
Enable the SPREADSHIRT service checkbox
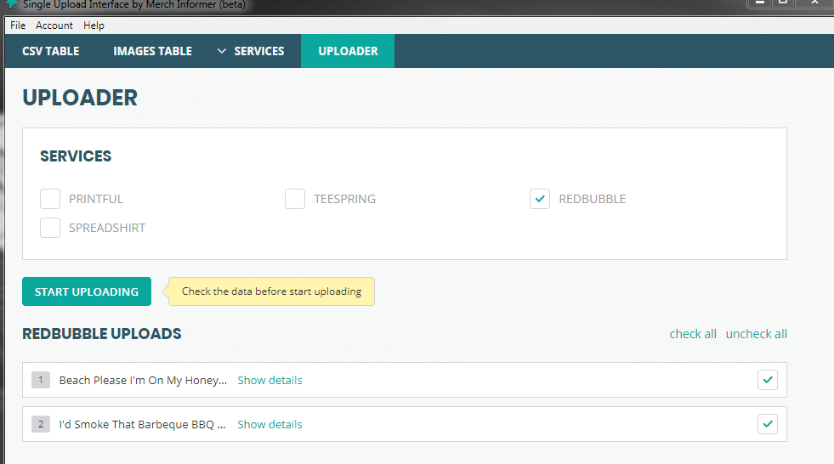[x=50, y=228]
